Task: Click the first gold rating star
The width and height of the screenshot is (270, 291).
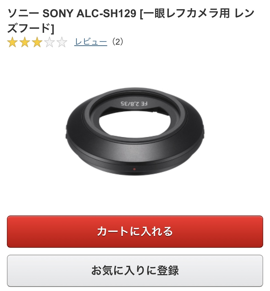Action: 12,42
